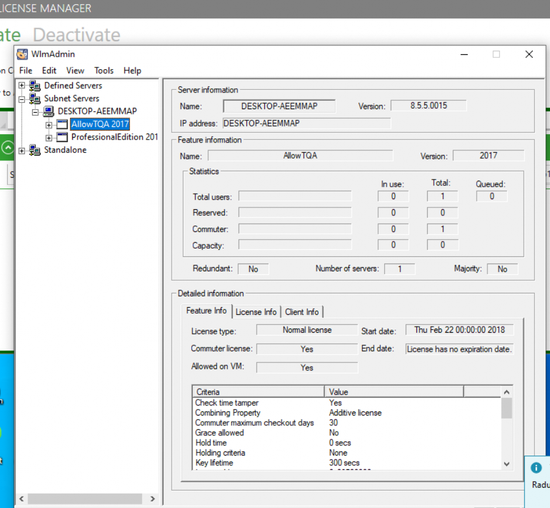Select the DESKTOP-AEEMMAP server label in tree

coord(97,111)
